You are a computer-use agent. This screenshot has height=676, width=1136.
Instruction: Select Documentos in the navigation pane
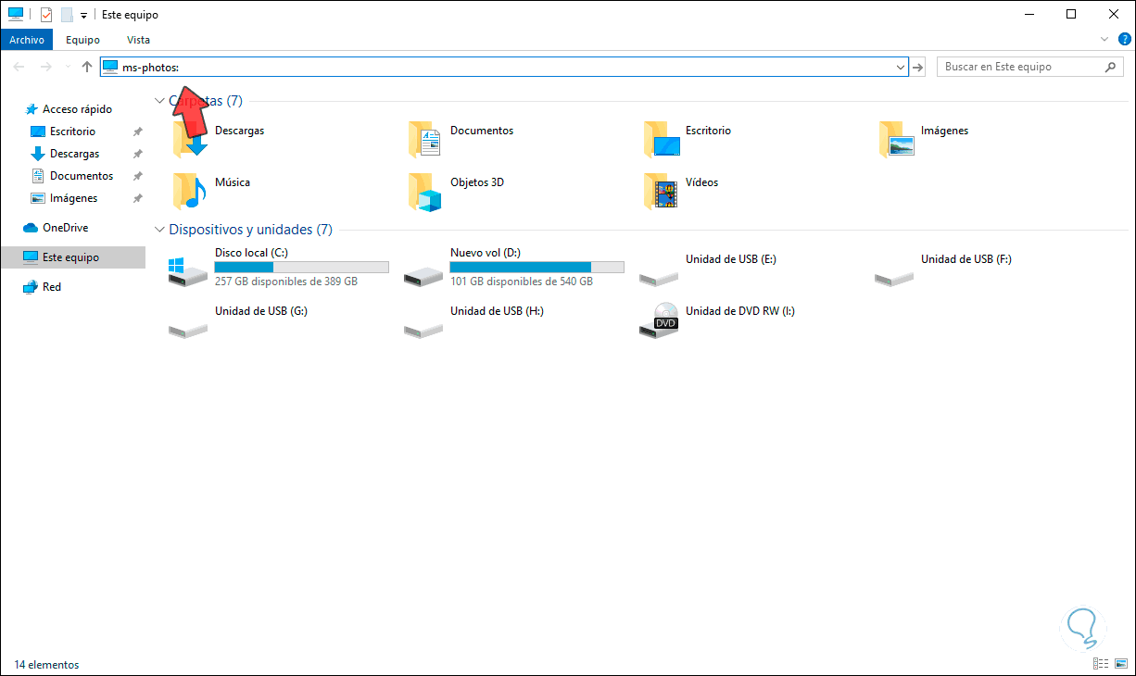[x=82, y=176]
